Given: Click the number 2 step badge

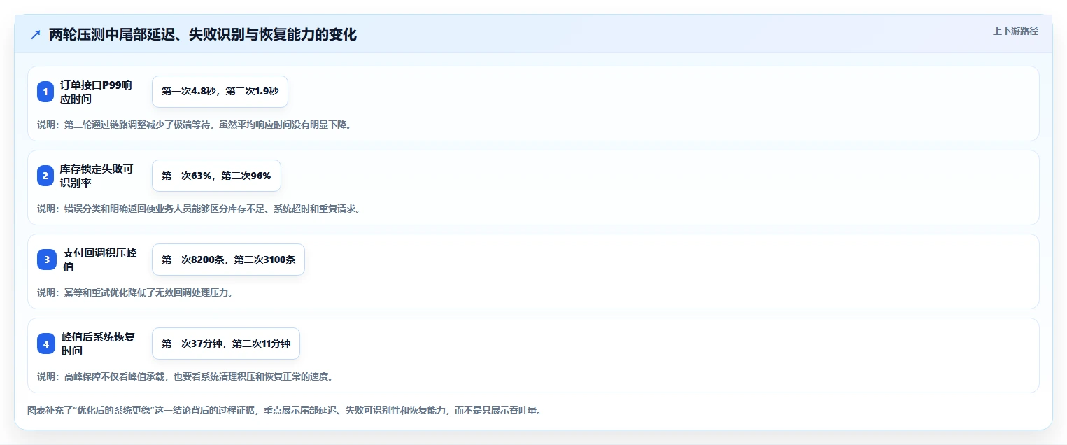Looking at the screenshot, I should 45,176.
